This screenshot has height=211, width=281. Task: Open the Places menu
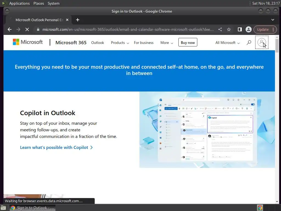(x=39, y=3)
